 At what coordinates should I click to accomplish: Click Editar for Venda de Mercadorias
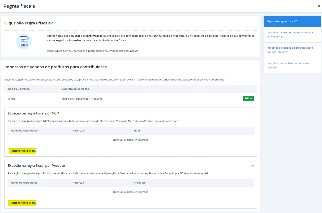tap(248, 99)
